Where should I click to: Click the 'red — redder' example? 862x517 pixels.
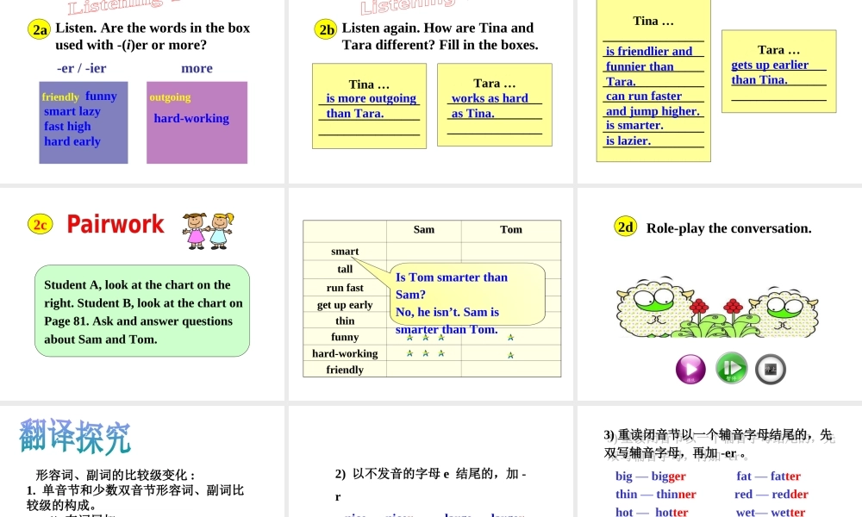coord(771,495)
